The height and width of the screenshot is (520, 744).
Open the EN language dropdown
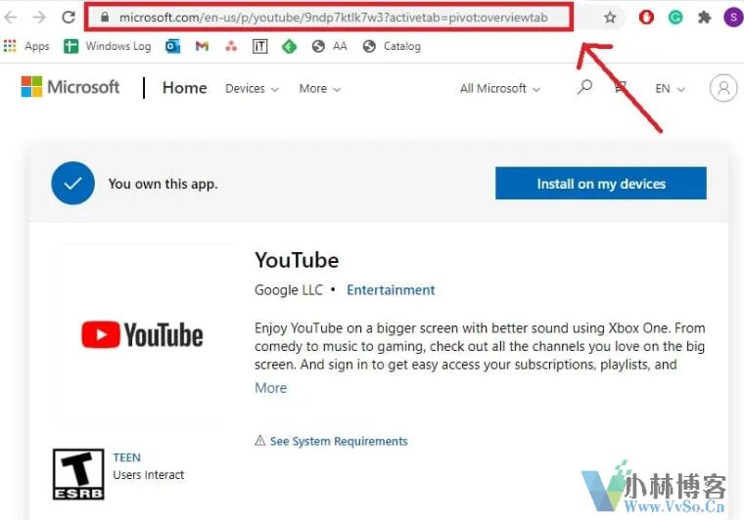[x=670, y=89]
